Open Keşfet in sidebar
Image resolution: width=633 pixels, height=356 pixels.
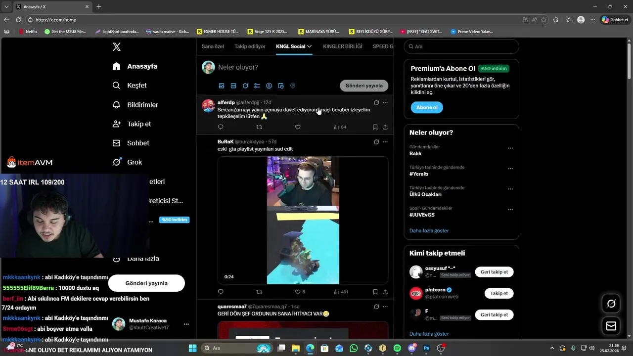(130, 86)
